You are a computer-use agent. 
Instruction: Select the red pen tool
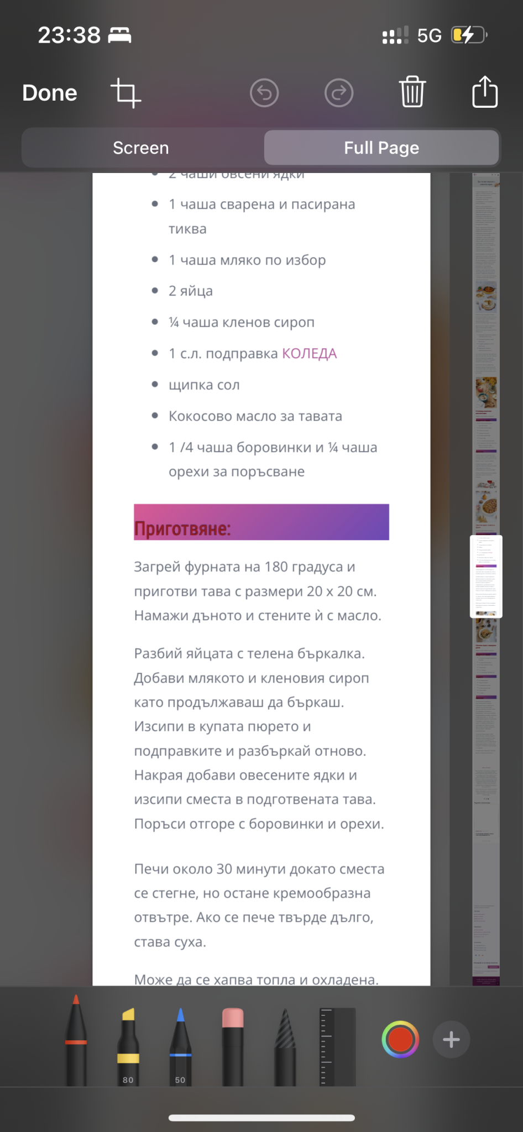point(76,1042)
